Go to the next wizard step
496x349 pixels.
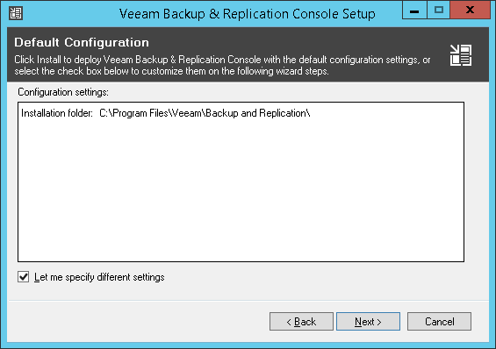coord(368,322)
